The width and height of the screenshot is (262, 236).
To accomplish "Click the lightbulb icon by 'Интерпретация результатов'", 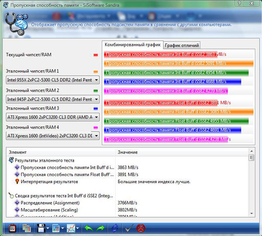I will [x=17, y=181].
